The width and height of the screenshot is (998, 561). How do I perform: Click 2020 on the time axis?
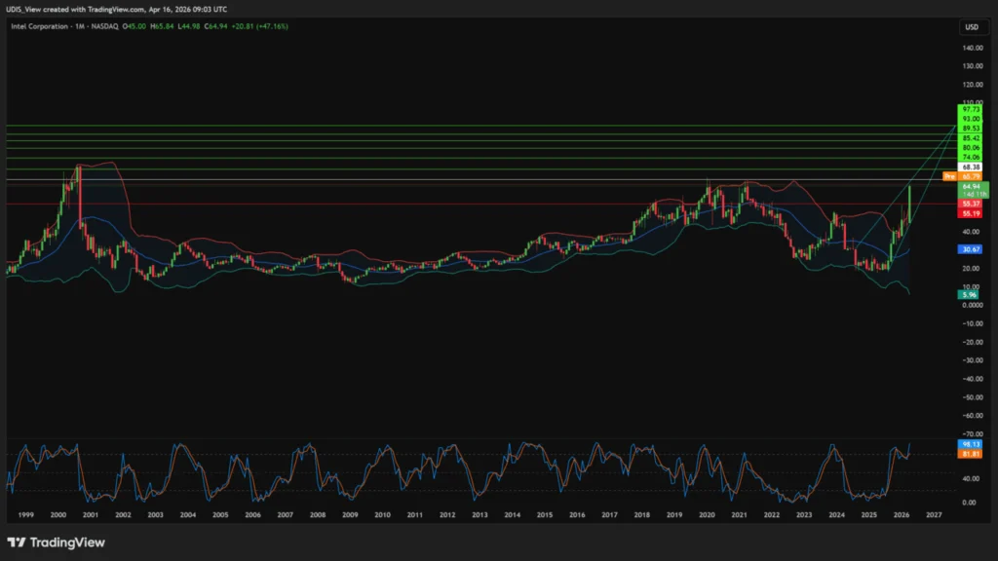(708, 514)
